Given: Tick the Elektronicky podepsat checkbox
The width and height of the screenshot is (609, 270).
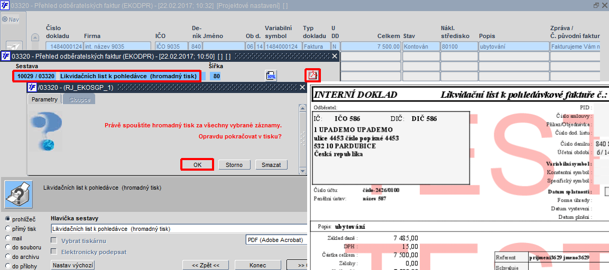Looking at the screenshot, I should pyautogui.click(x=54, y=252).
